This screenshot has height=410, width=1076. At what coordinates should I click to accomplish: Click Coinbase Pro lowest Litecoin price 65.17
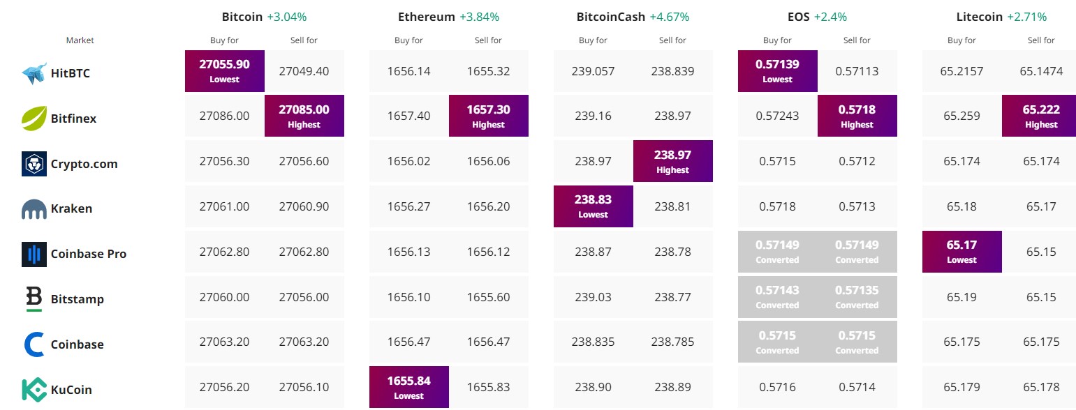tap(962, 252)
